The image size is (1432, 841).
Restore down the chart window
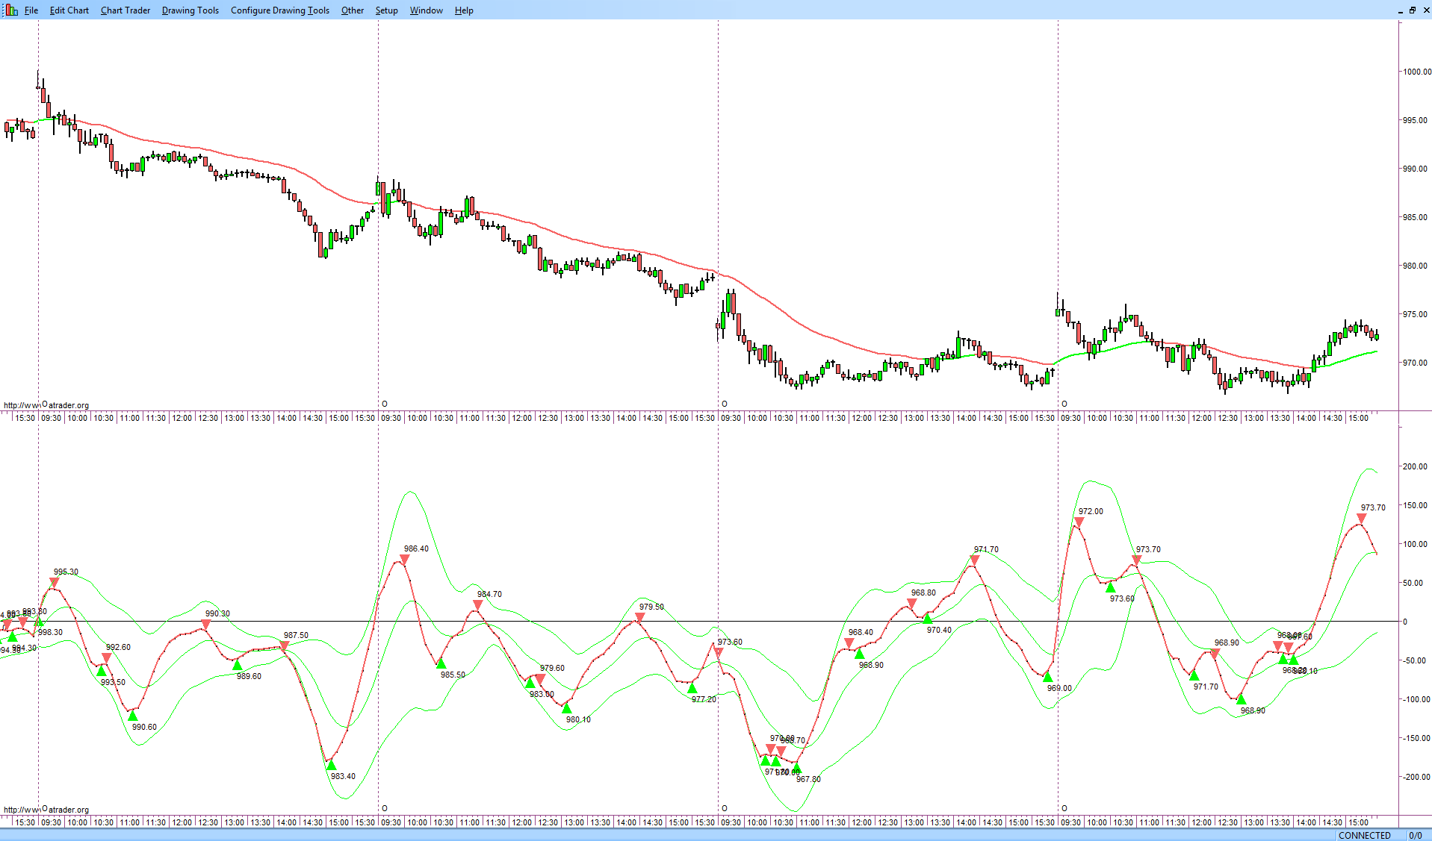coord(1412,10)
